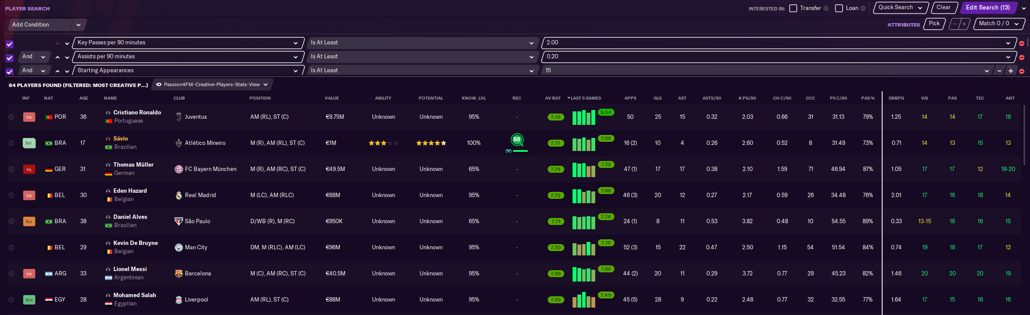Move Key Passes condition down
The image size is (1030, 315).
[67, 44]
